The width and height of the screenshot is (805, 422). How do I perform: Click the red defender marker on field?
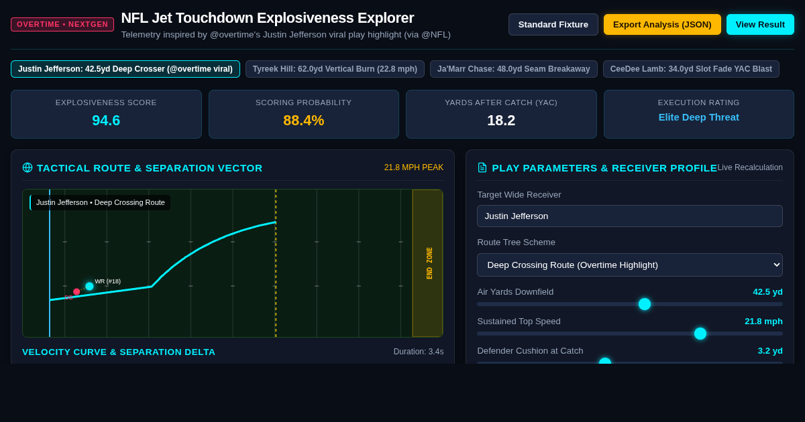click(x=76, y=291)
